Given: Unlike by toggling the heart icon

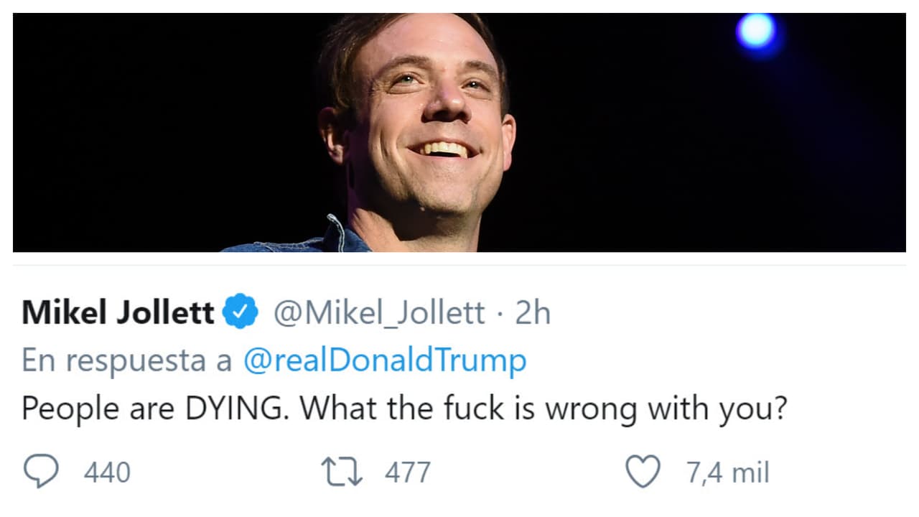Looking at the screenshot, I should 645,470.
